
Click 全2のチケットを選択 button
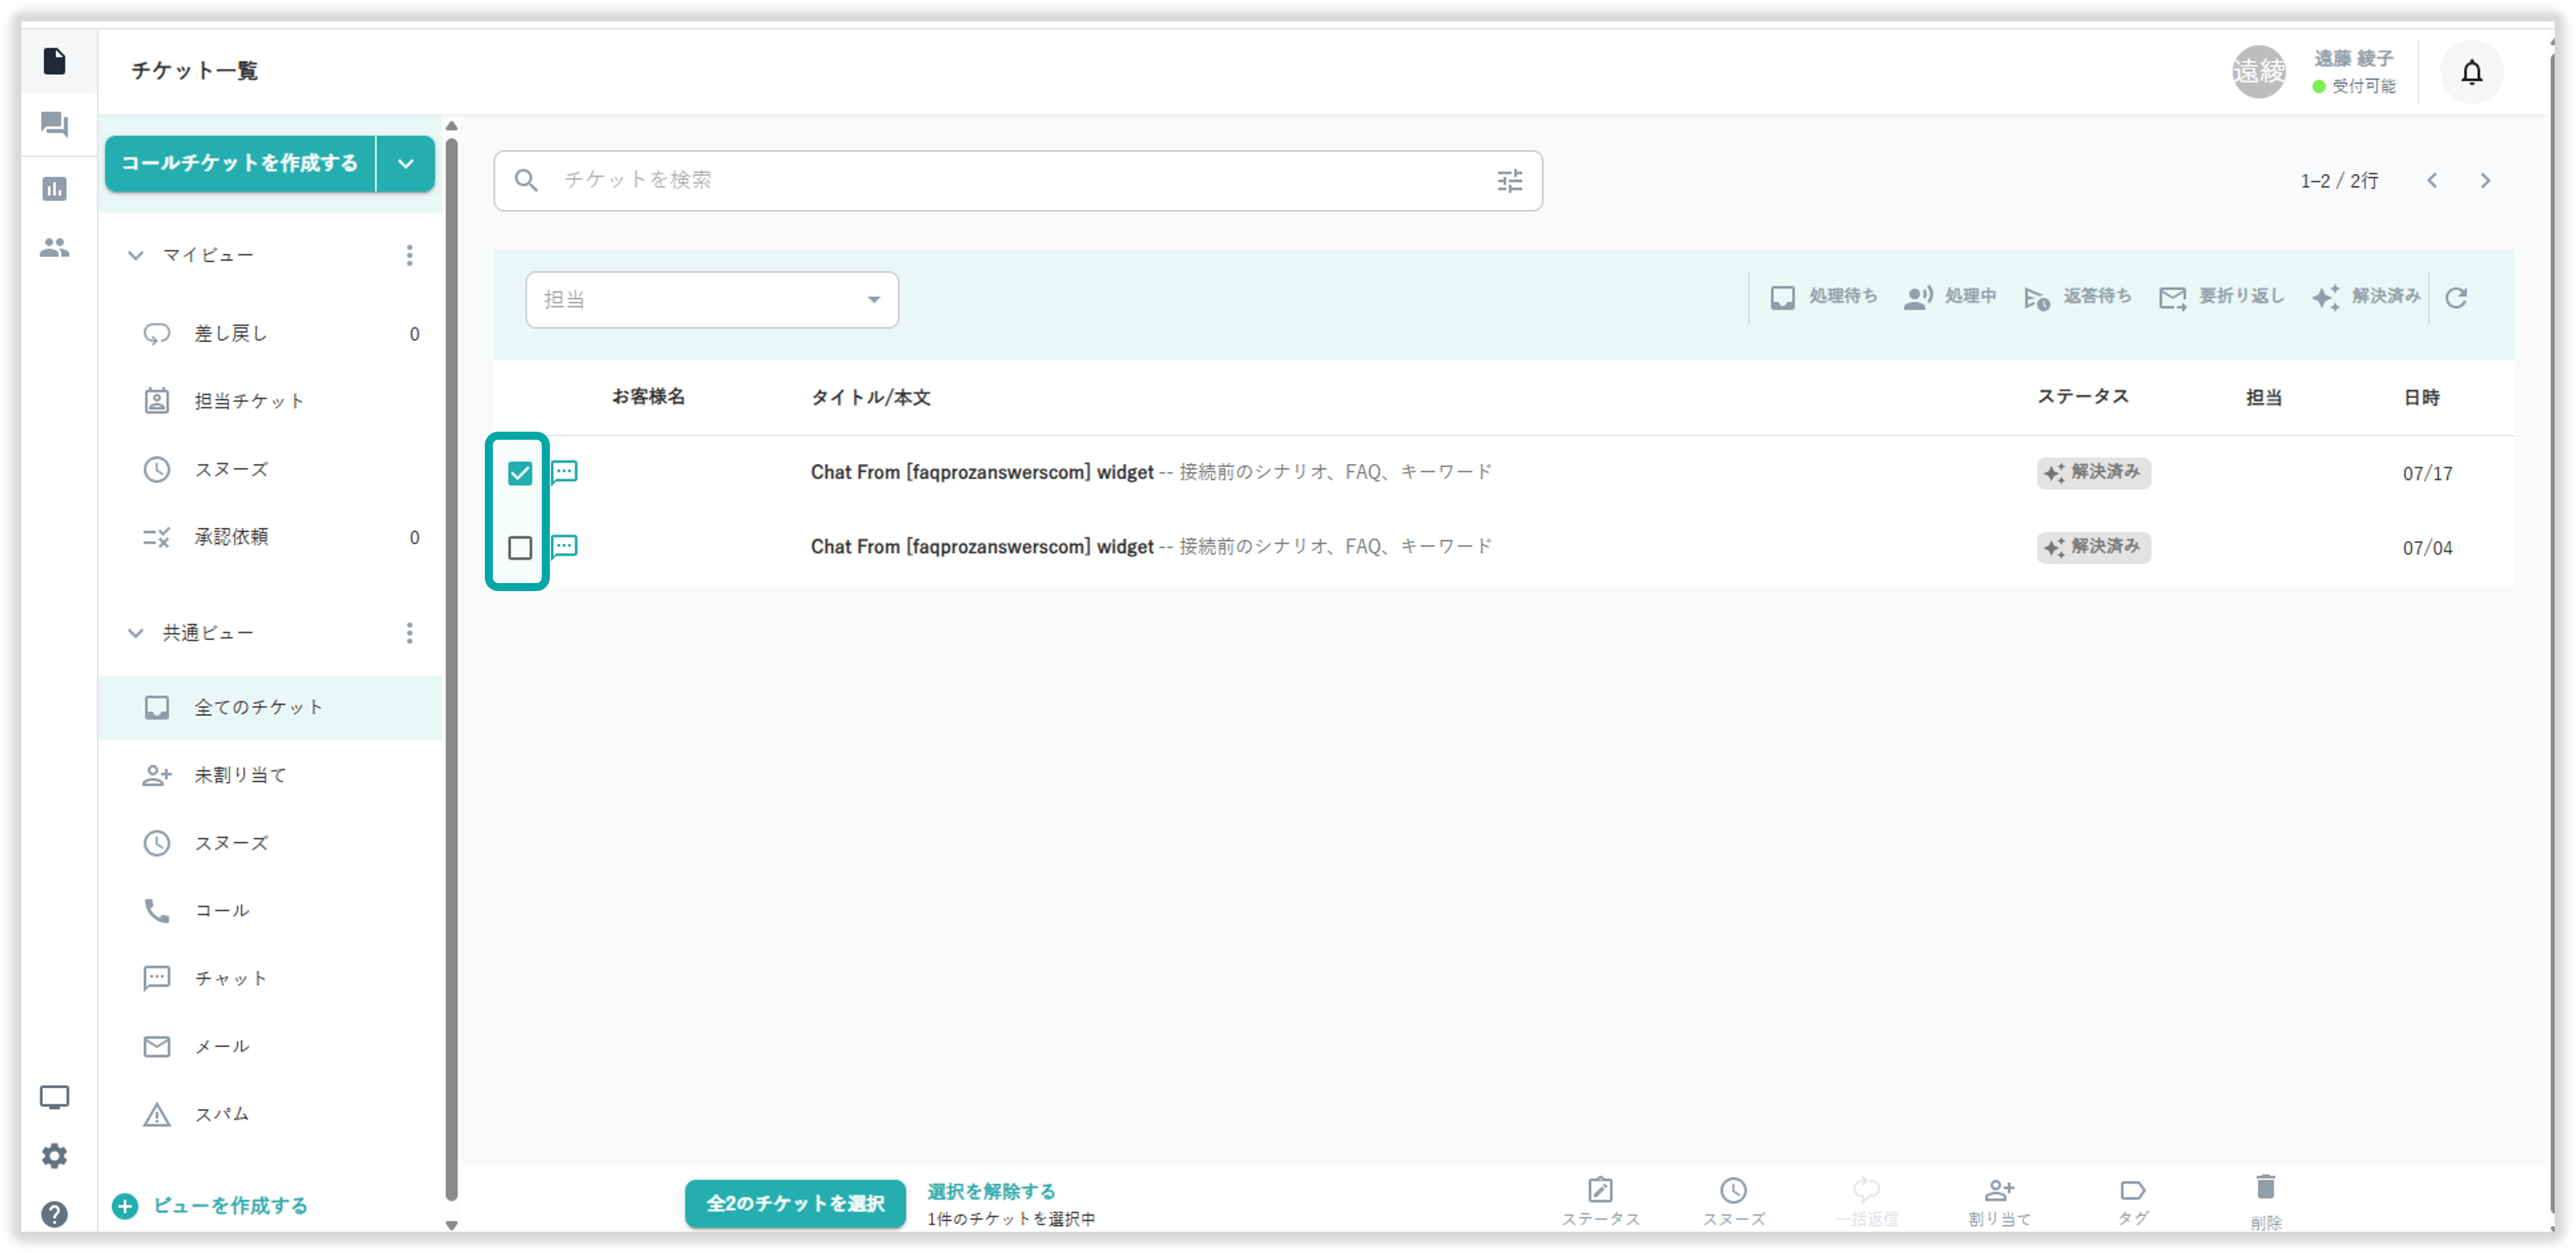click(795, 1203)
